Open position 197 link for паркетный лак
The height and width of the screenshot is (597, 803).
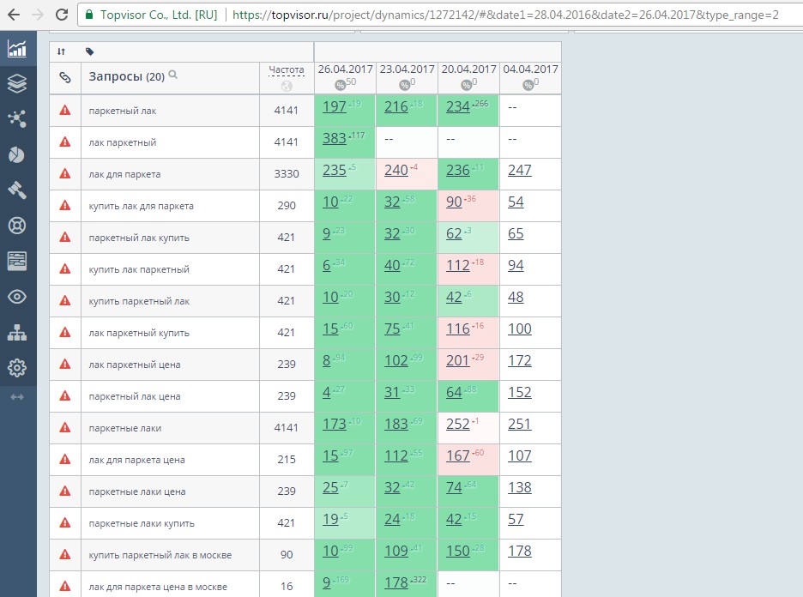click(x=335, y=106)
